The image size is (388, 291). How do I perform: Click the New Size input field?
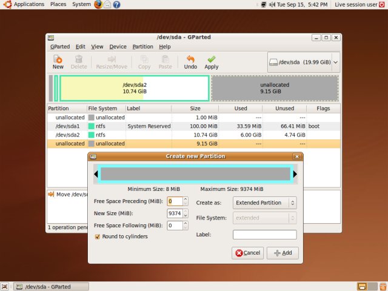174,213
